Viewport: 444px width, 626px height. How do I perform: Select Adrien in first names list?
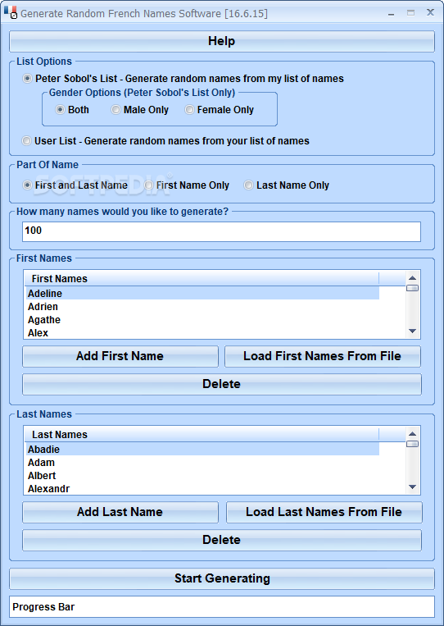click(x=202, y=306)
